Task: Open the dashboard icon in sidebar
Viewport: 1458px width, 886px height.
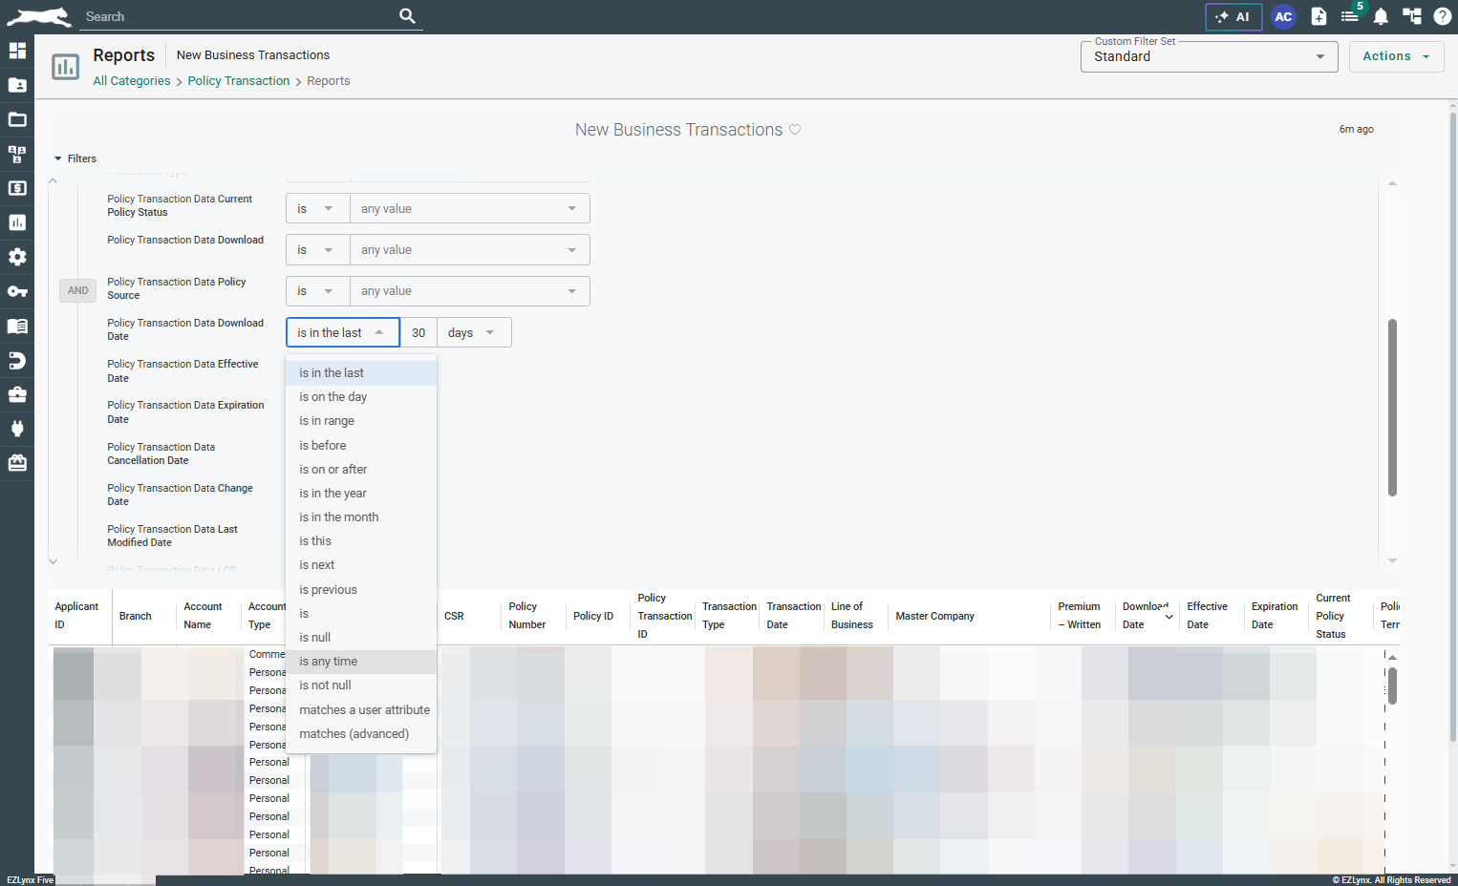Action: click(17, 51)
